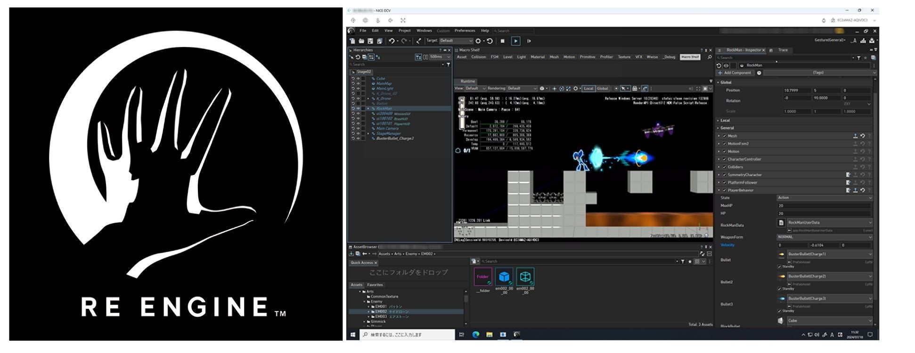Click script edit icon on SymmetryCharacter row

click(x=848, y=175)
